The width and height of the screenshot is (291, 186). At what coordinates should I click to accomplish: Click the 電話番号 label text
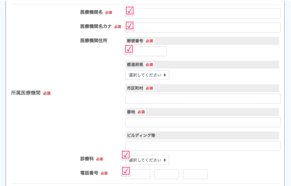click(89, 173)
